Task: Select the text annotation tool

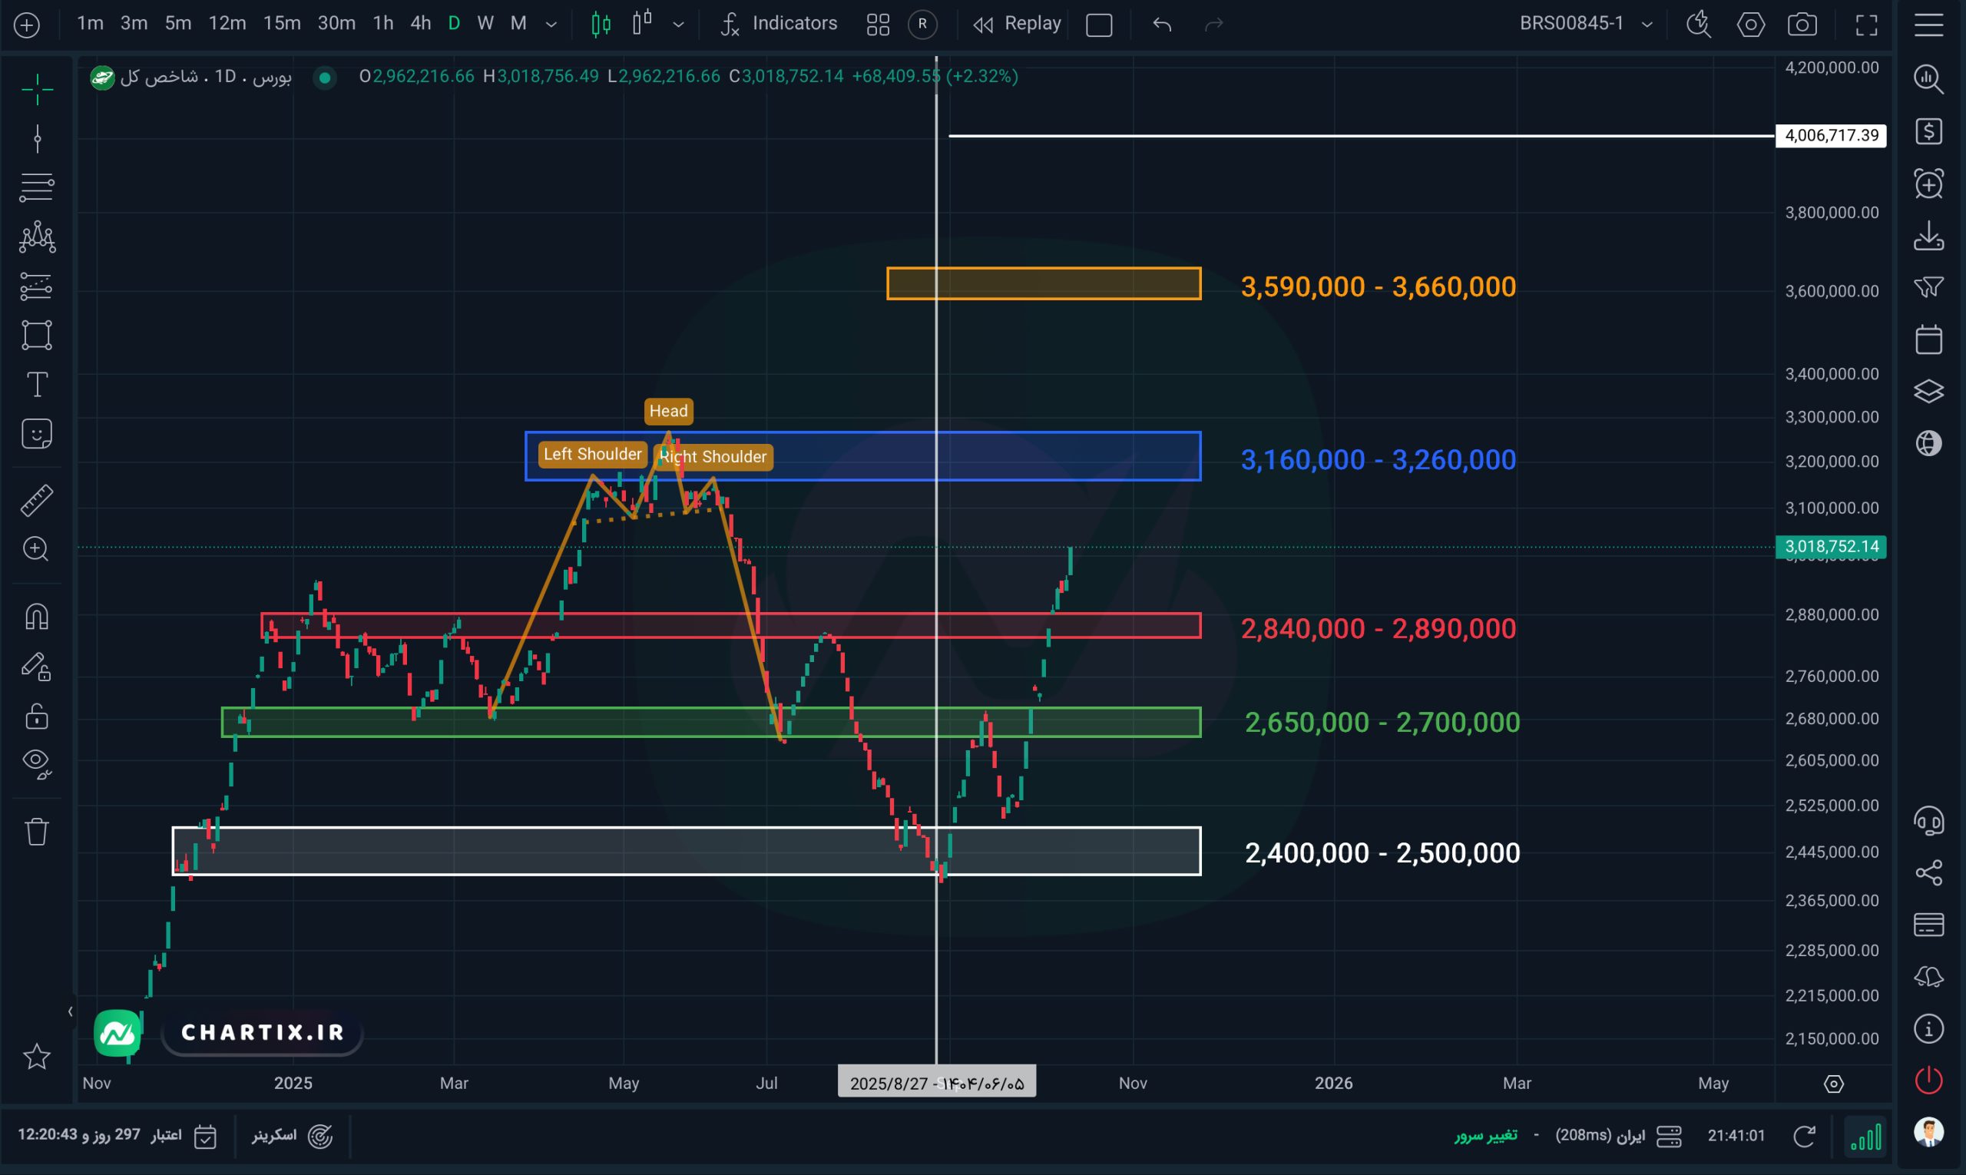Action: pyautogui.click(x=36, y=385)
